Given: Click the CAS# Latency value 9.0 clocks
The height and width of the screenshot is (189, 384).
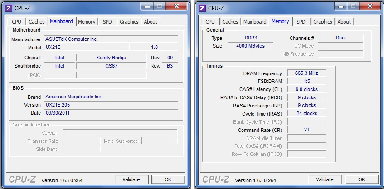Looking at the screenshot, I should click(306, 89).
